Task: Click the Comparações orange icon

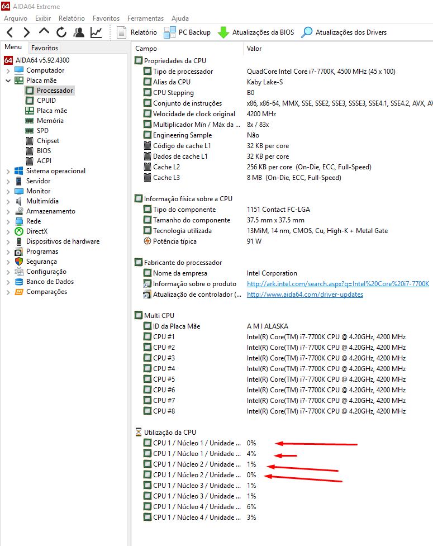Action: click(19, 292)
